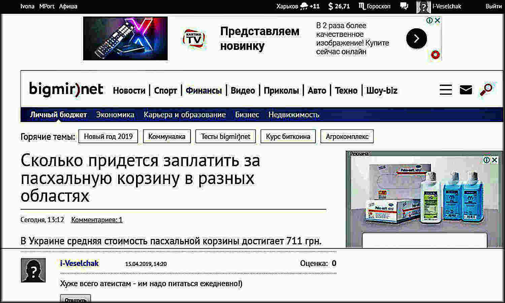Select the Бизнес subsection
The image size is (505, 303).
[247, 115]
